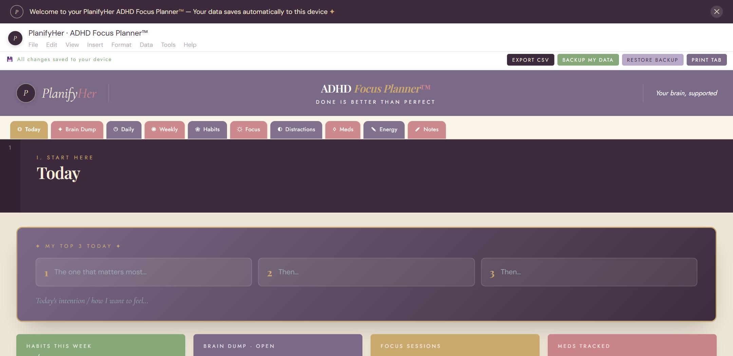Dismiss the welcome banner with the X icon
The height and width of the screenshot is (356, 733).
716,12
